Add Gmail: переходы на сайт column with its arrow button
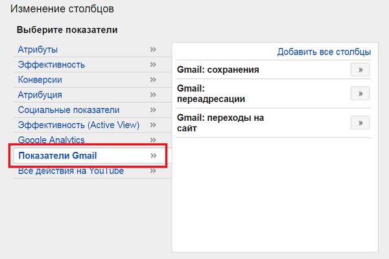Image resolution: width=389 pixels, height=259 pixels. pos(360,123)
